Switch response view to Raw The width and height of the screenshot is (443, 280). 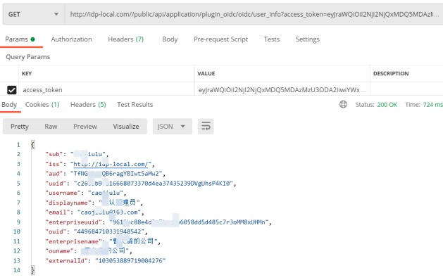51,127
